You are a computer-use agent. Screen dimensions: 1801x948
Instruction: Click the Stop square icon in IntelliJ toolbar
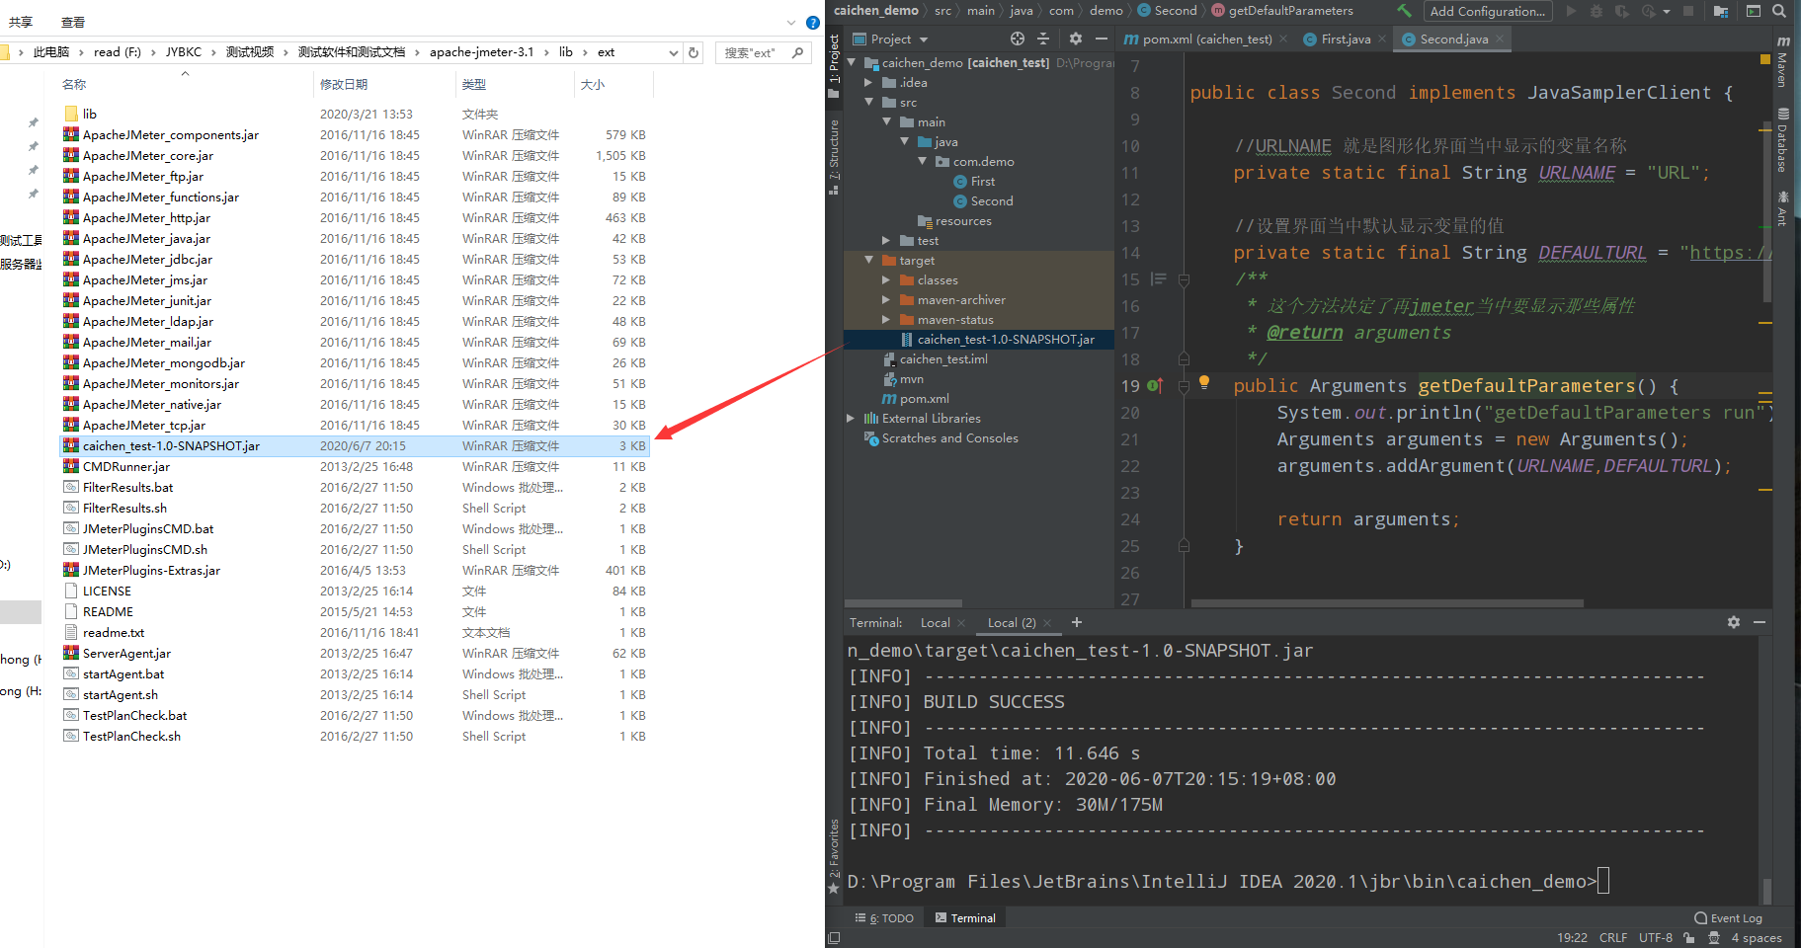click(1688, 11)
